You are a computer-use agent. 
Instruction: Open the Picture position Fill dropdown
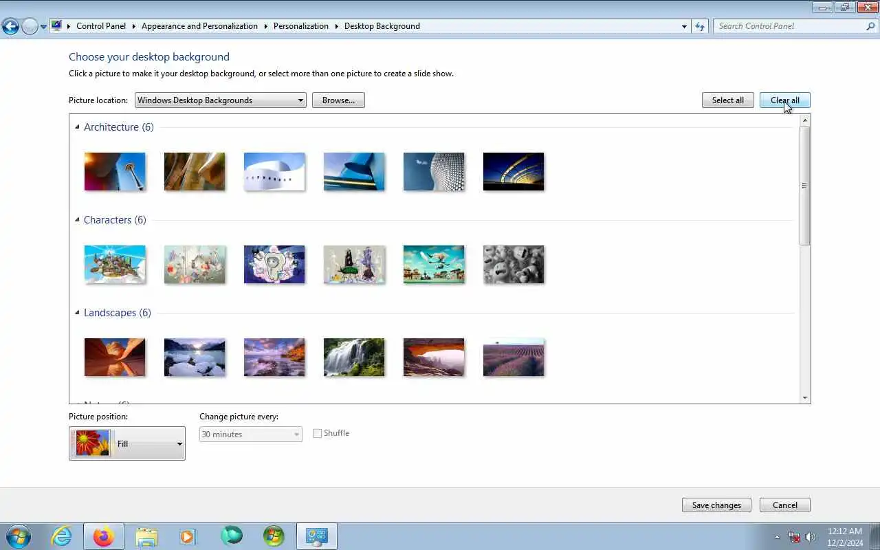coord(127,443)
